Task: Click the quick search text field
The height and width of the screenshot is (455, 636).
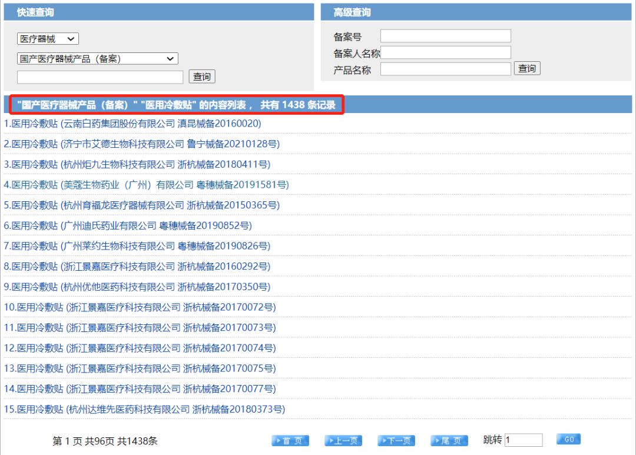Action: (100, 77)
